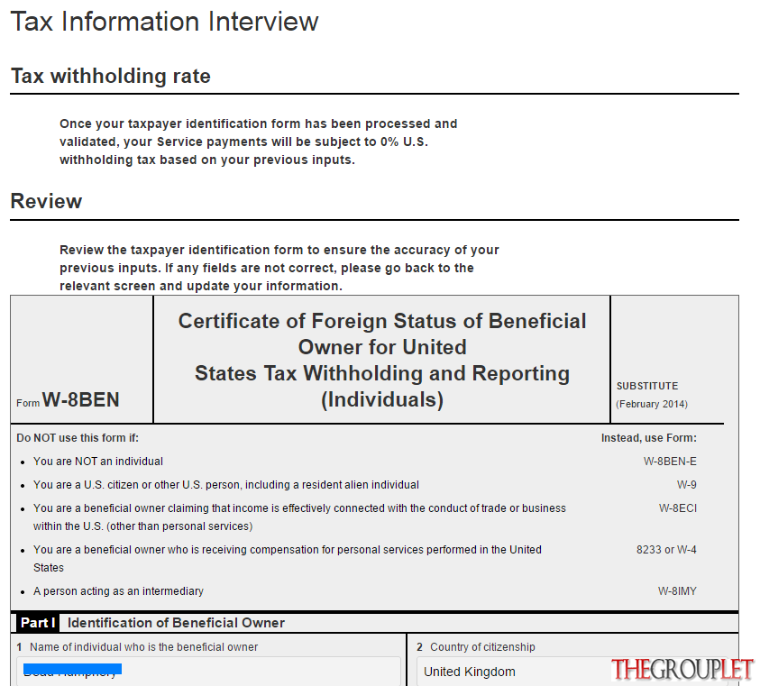760x686 pixels.
Task: Click the 'You are NOT an individual' bullet
Action: (x=98, y=461)
